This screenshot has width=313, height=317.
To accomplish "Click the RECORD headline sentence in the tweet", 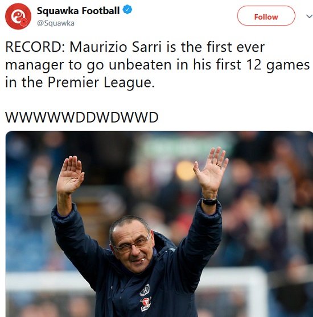I will (157, 65).
